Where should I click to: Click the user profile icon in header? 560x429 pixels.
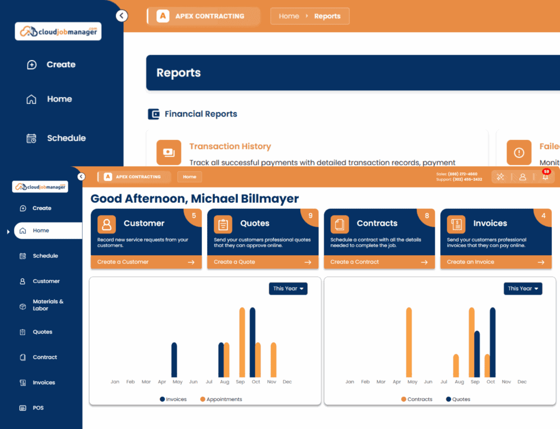click(x=522, y=177)
